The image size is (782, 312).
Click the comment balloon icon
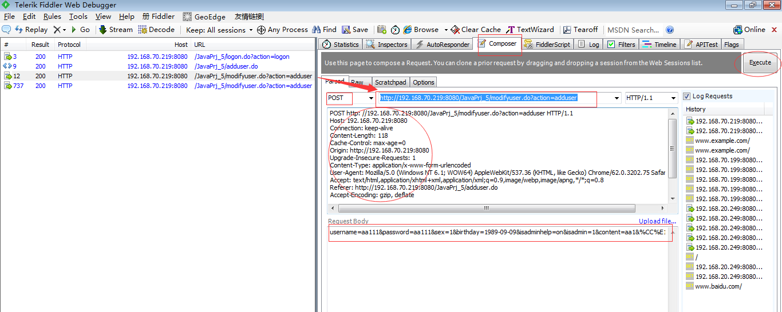coord(6,30)
